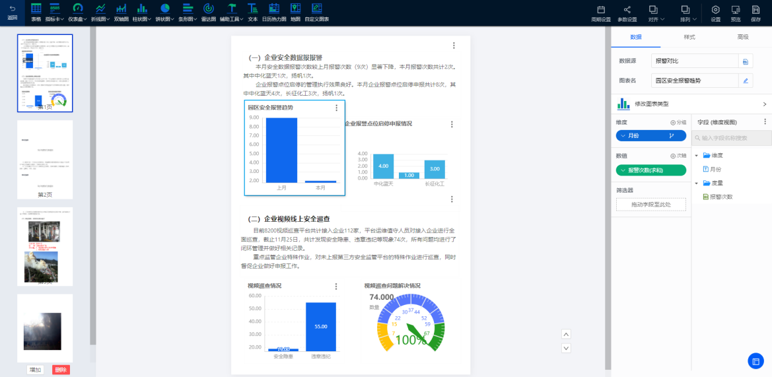Insert a 日历热力图 calendar heatmap
Screen dimensions: 772x377
274,12
